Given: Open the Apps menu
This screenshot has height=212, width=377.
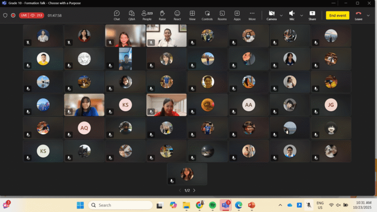Looking at the screenshot, I should pos(237,16).
